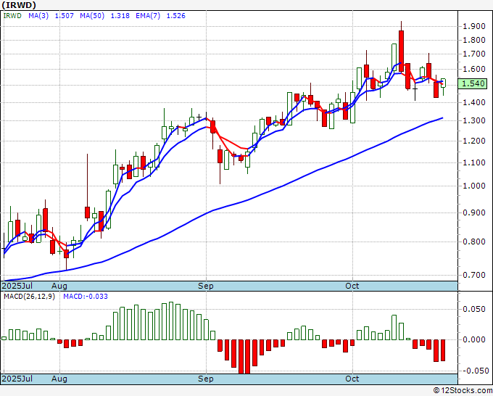493x396 pixels.
Task: Click the 0.050 MACD axis label
Action: pyautogui.click(x=474, y=309)
